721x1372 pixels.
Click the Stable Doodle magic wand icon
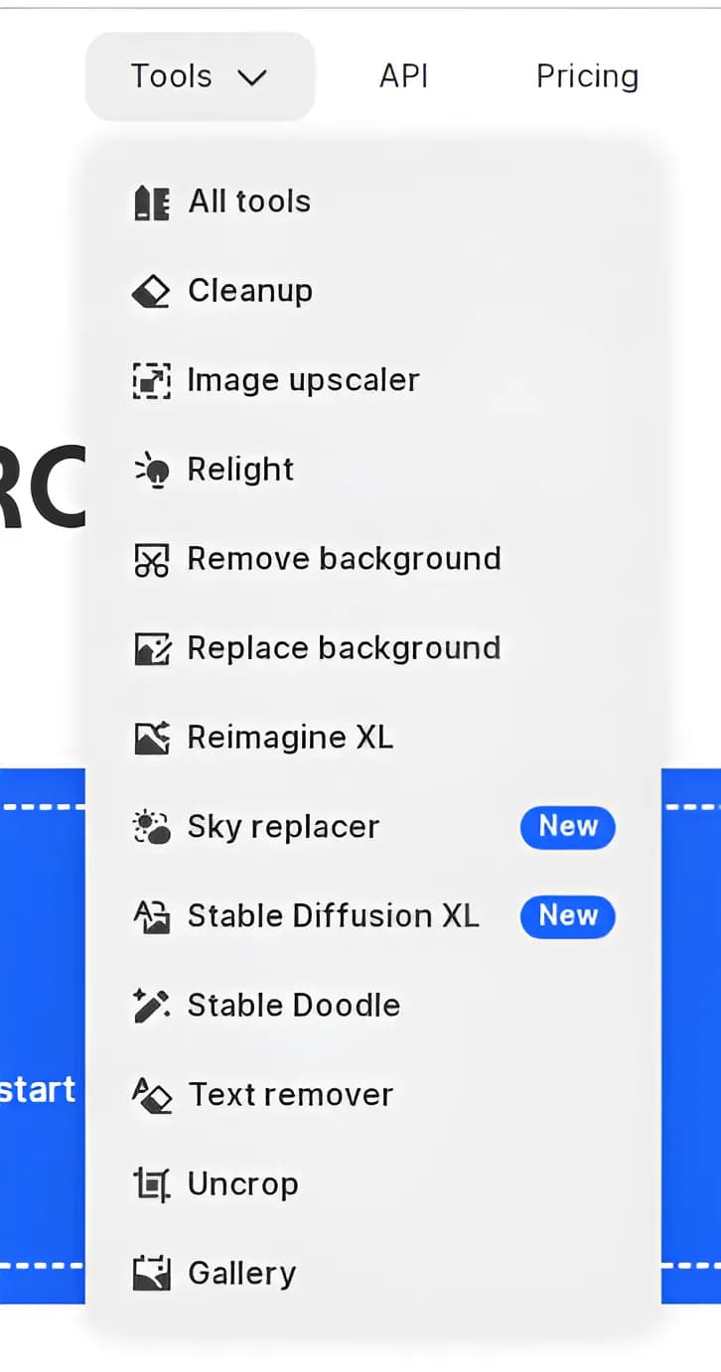pos(152,1006)
